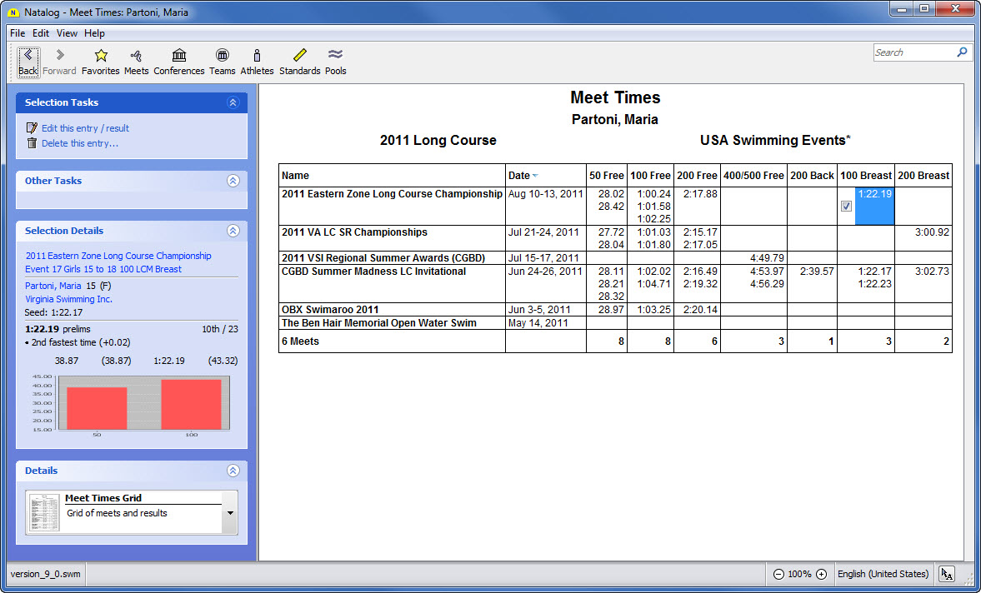
Task: Sort table by the Date column header
Action: click(x=520, y=176)
